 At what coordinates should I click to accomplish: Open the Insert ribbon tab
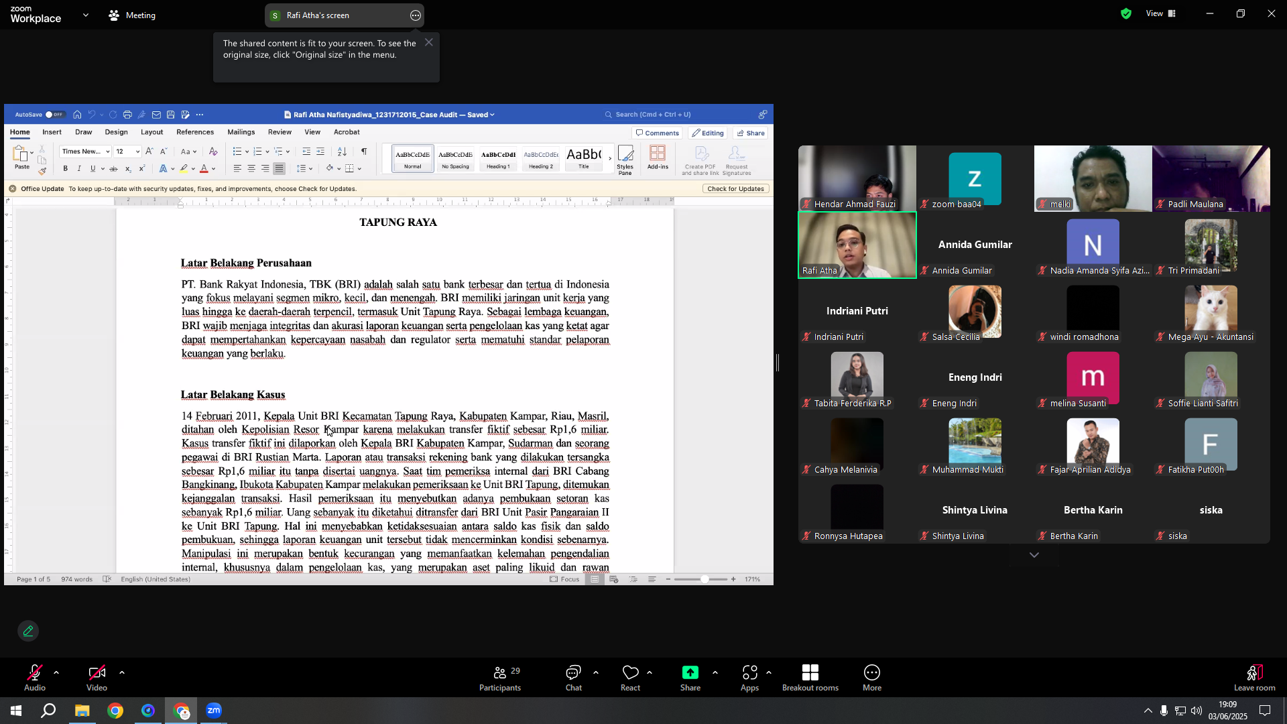52,132
